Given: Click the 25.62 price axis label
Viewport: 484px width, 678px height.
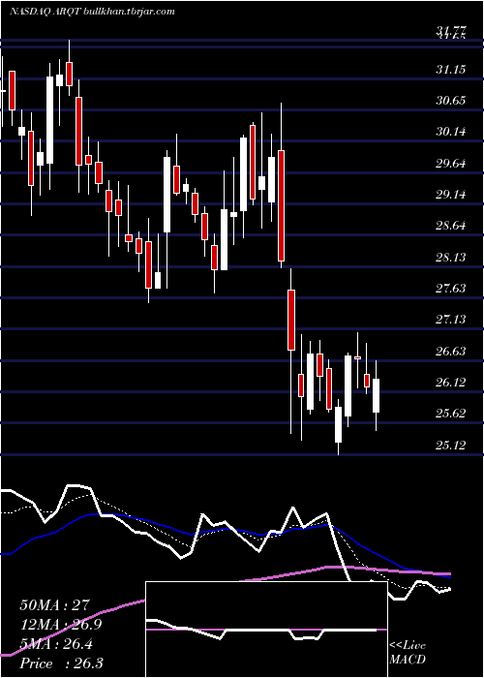Looking at the screenshot, I should pos(451,414).
